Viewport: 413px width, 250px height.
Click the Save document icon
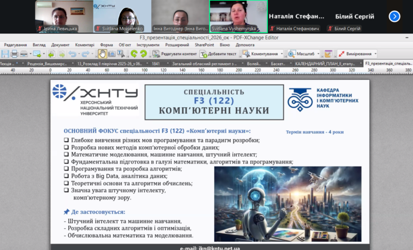tap(5, 54)
